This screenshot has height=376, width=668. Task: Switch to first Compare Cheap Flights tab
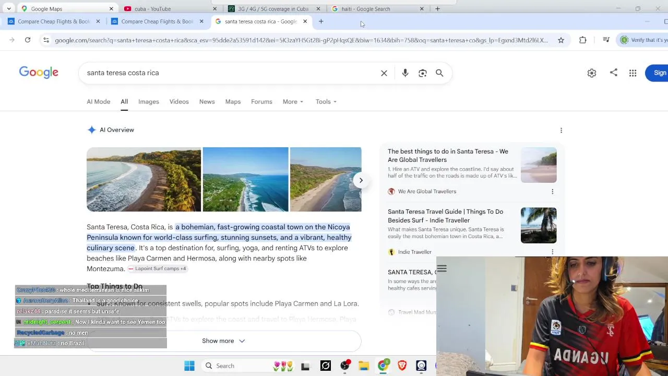tap(52, 21)
